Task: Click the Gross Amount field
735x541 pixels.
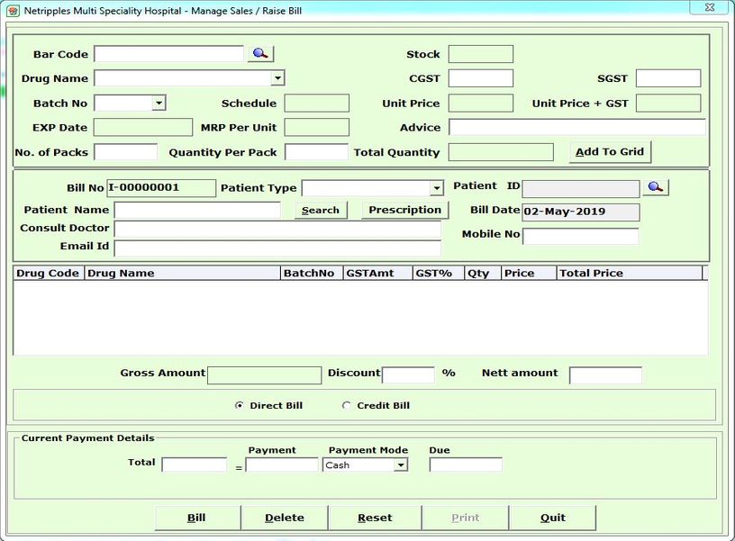Action: [265, 375]
